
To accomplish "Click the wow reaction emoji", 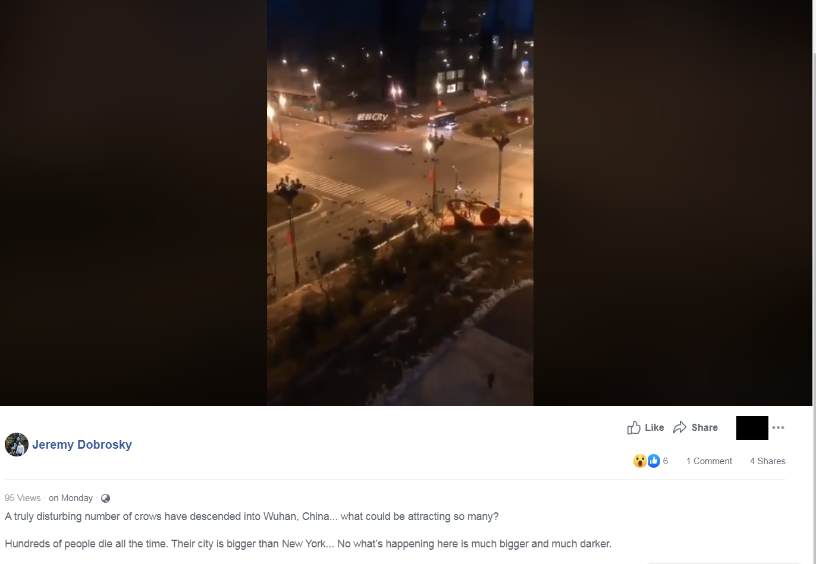I will tap(640, 461).
